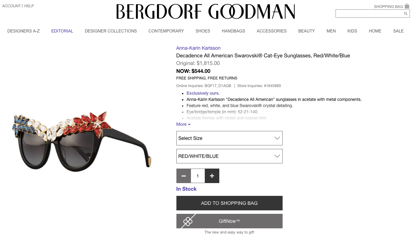Increase quantity with the plus button

click(212, 176)
